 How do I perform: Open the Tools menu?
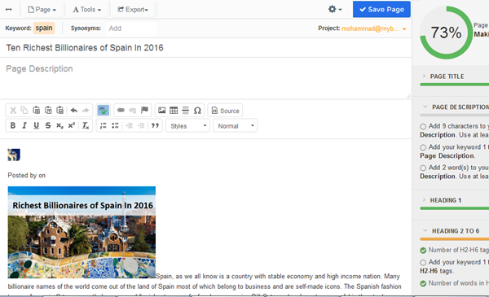(87, 10)
